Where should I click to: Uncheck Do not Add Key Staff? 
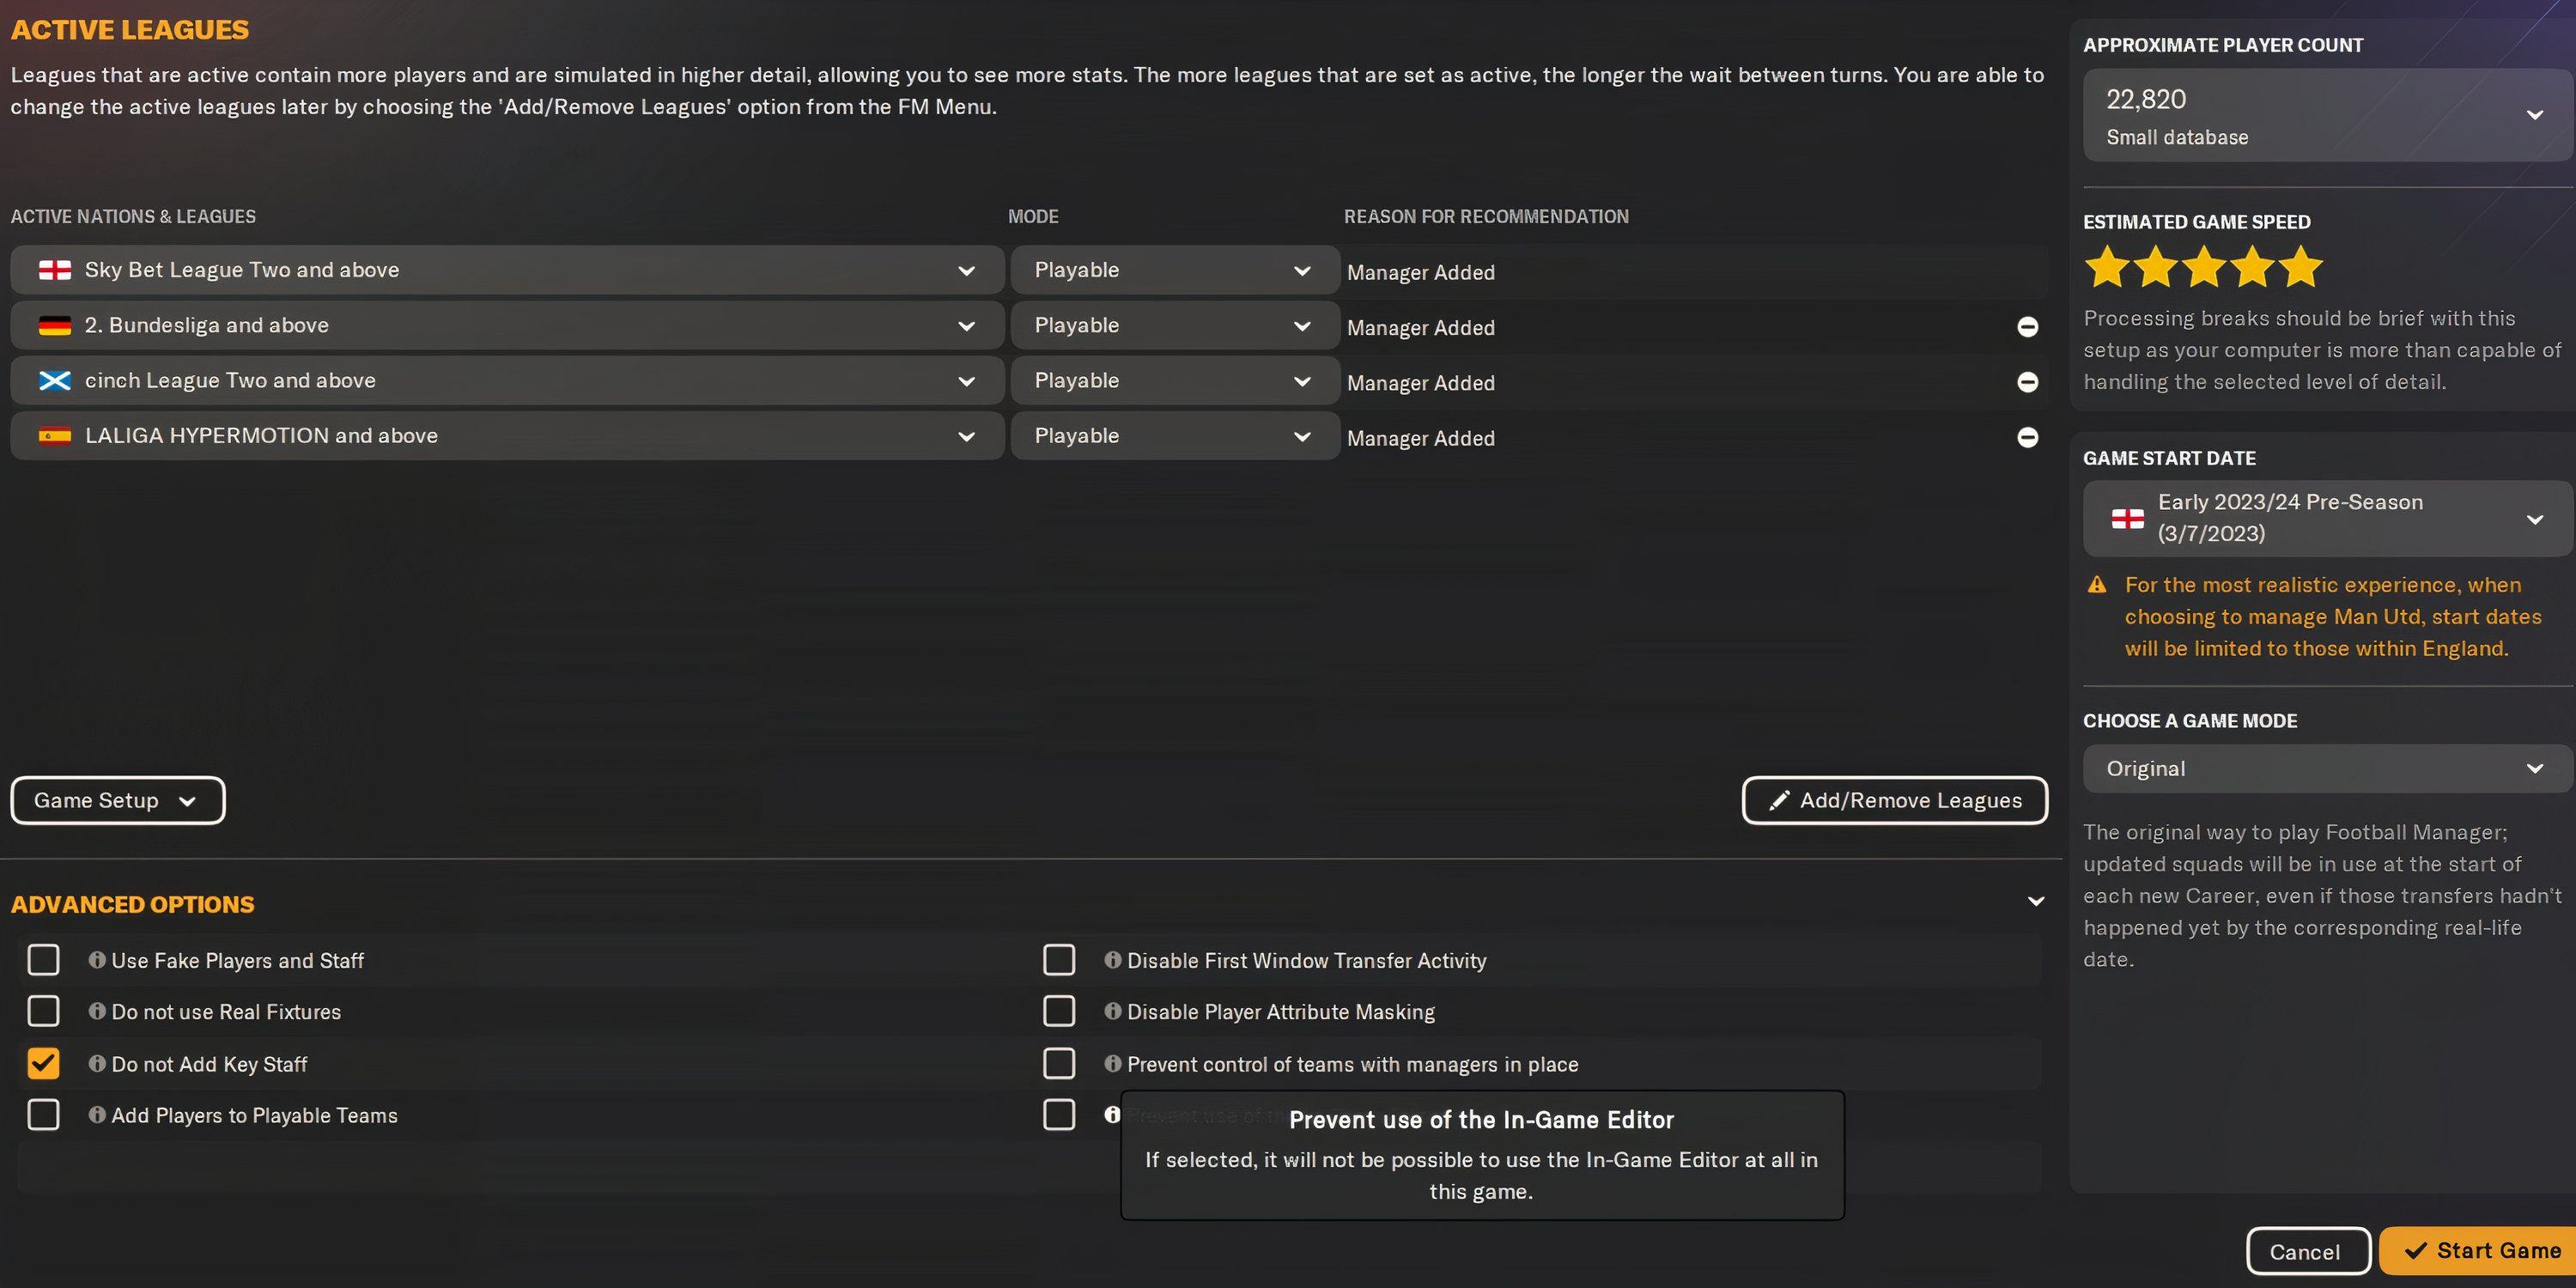[x=43, y=1063]
